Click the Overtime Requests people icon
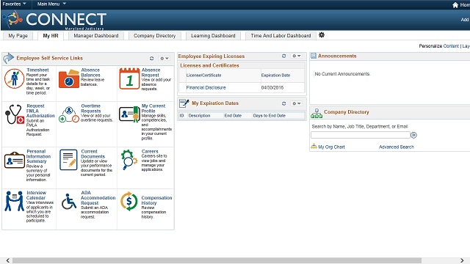 (x=69, y=114)
